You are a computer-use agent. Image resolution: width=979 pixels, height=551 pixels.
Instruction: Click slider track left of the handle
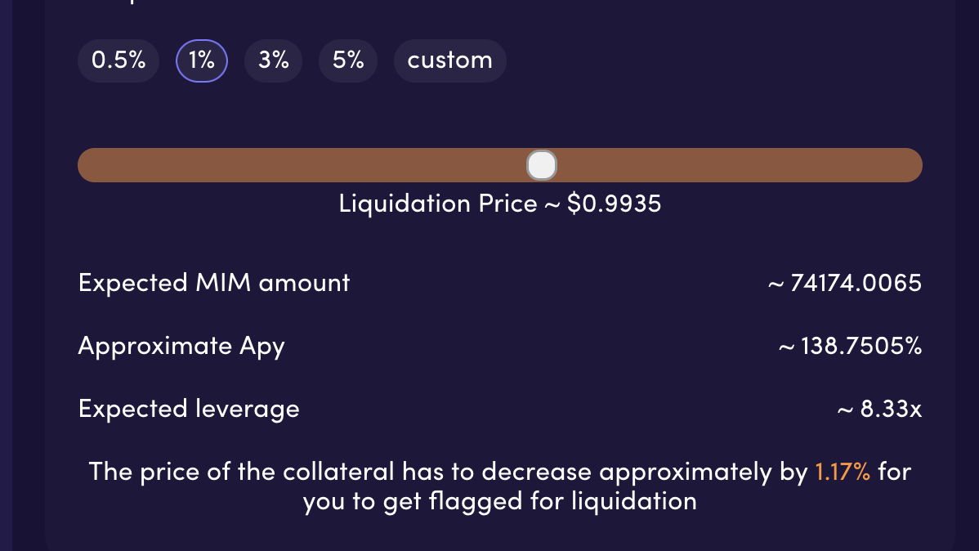(x=302, y=165)
